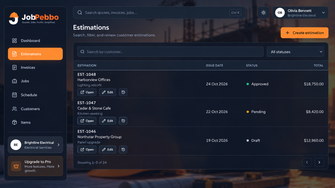Expand the Brightline Electrical company switcher
Screen dimensions: 335x188
[58, 145]
